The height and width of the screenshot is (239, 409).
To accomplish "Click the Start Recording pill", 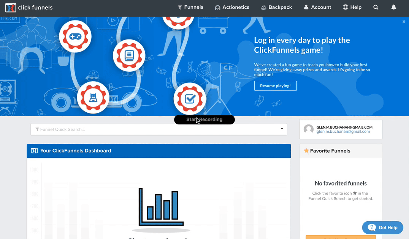I will (204, 119).
